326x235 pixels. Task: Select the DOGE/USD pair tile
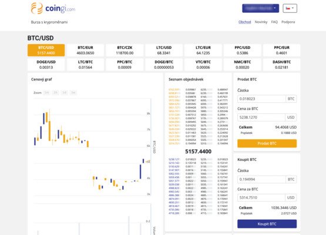[x=46, y=65]
